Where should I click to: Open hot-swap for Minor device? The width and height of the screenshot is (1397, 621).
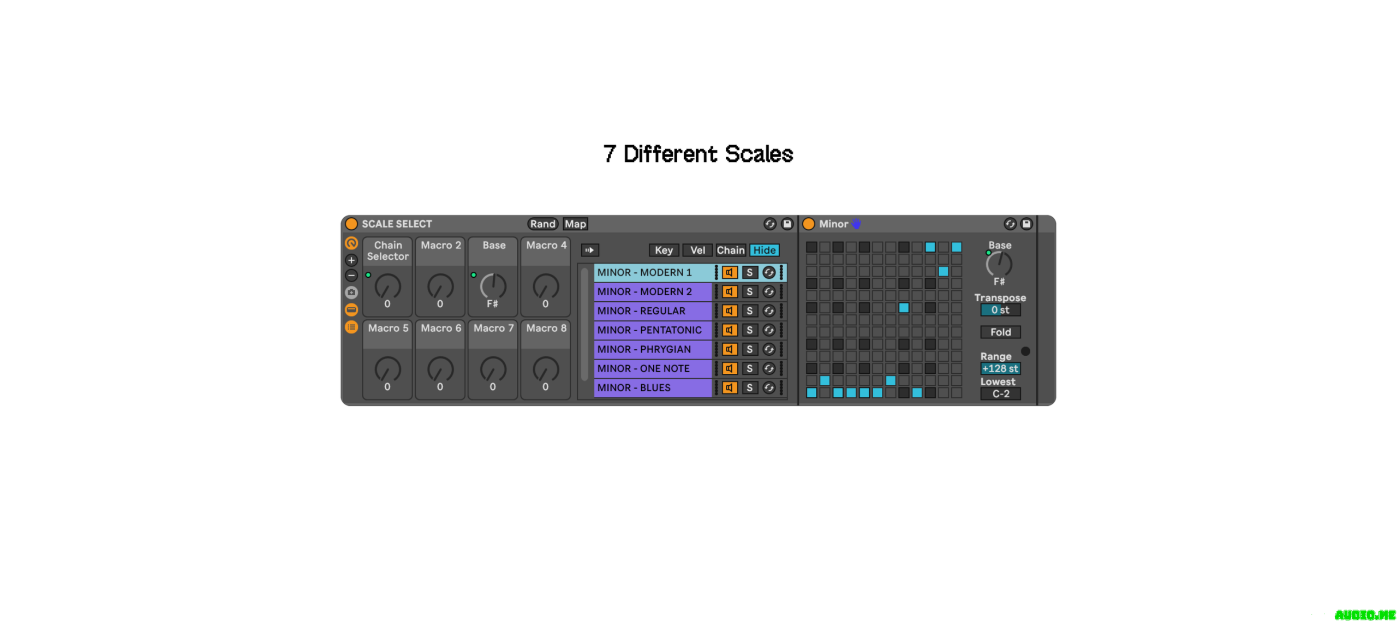[x=1010, y=224]
